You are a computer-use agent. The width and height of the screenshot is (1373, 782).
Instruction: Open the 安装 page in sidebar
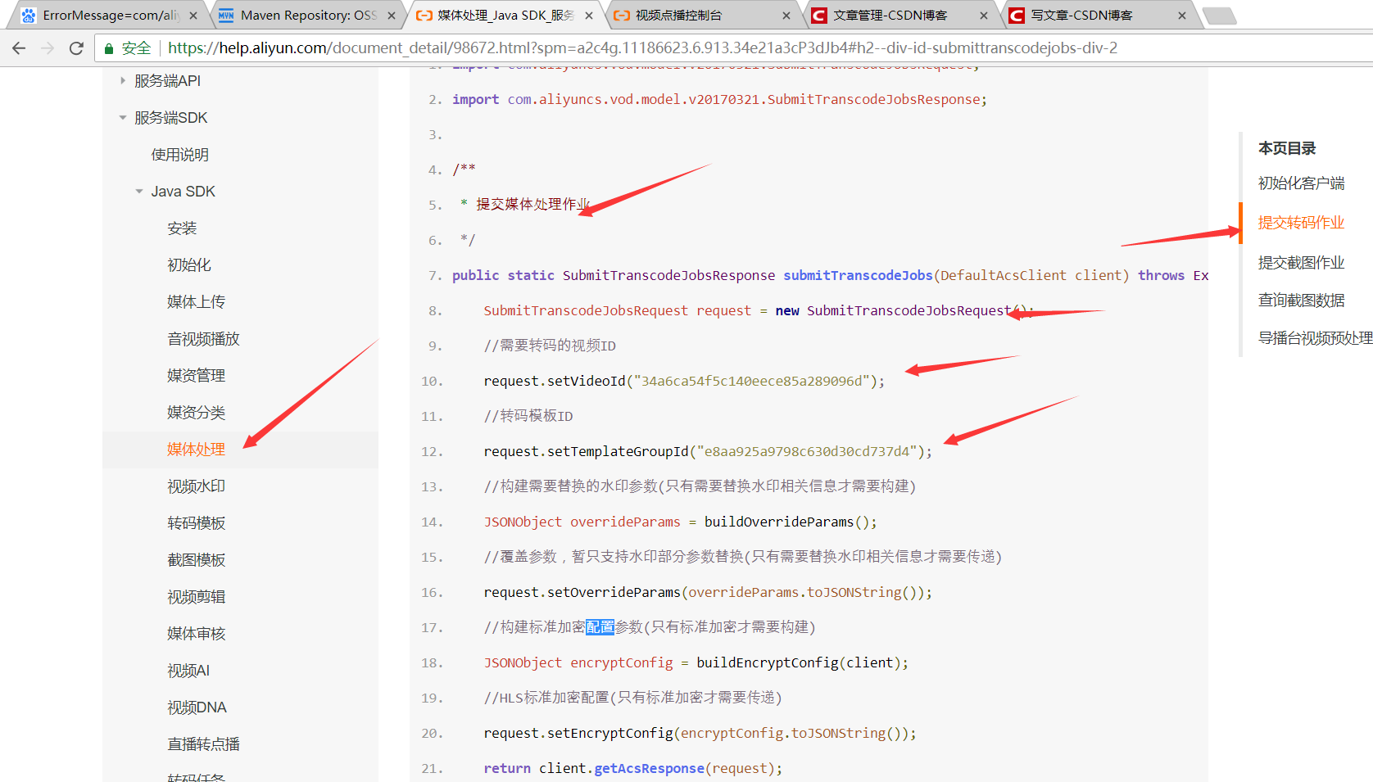click(x=182, y=228)
